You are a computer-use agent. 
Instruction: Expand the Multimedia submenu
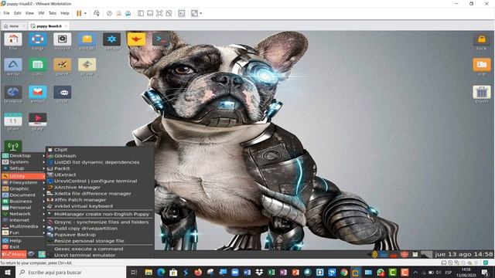click(x=23, y=226)
